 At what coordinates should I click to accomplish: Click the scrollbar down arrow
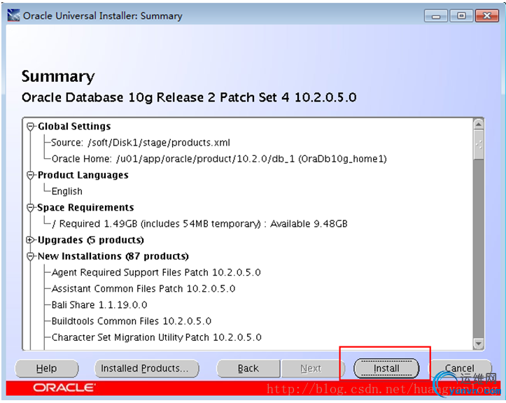479,344
